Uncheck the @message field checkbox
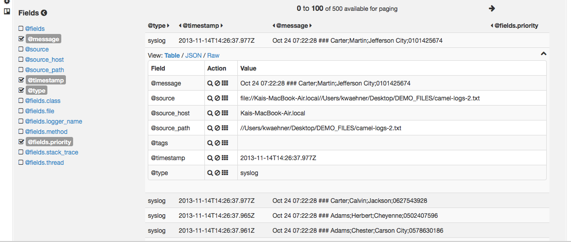This screenshot has height=242, width=571. 21,39
